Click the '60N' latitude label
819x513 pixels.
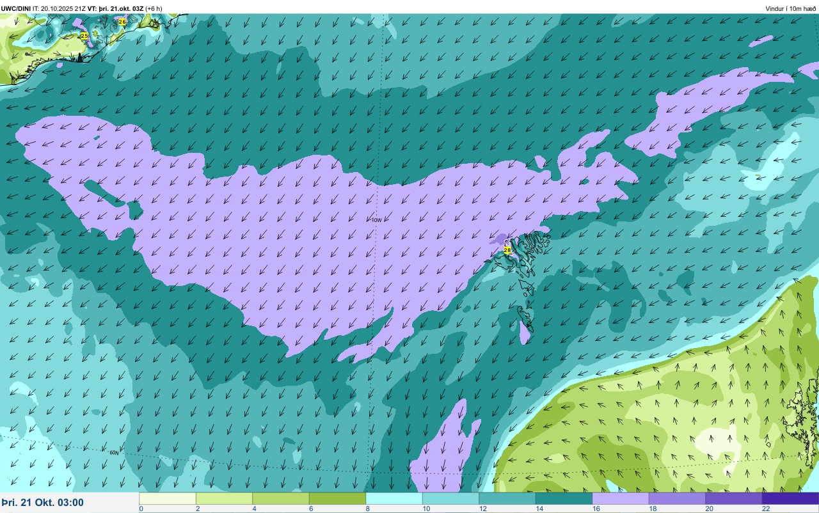pos(114,452)
